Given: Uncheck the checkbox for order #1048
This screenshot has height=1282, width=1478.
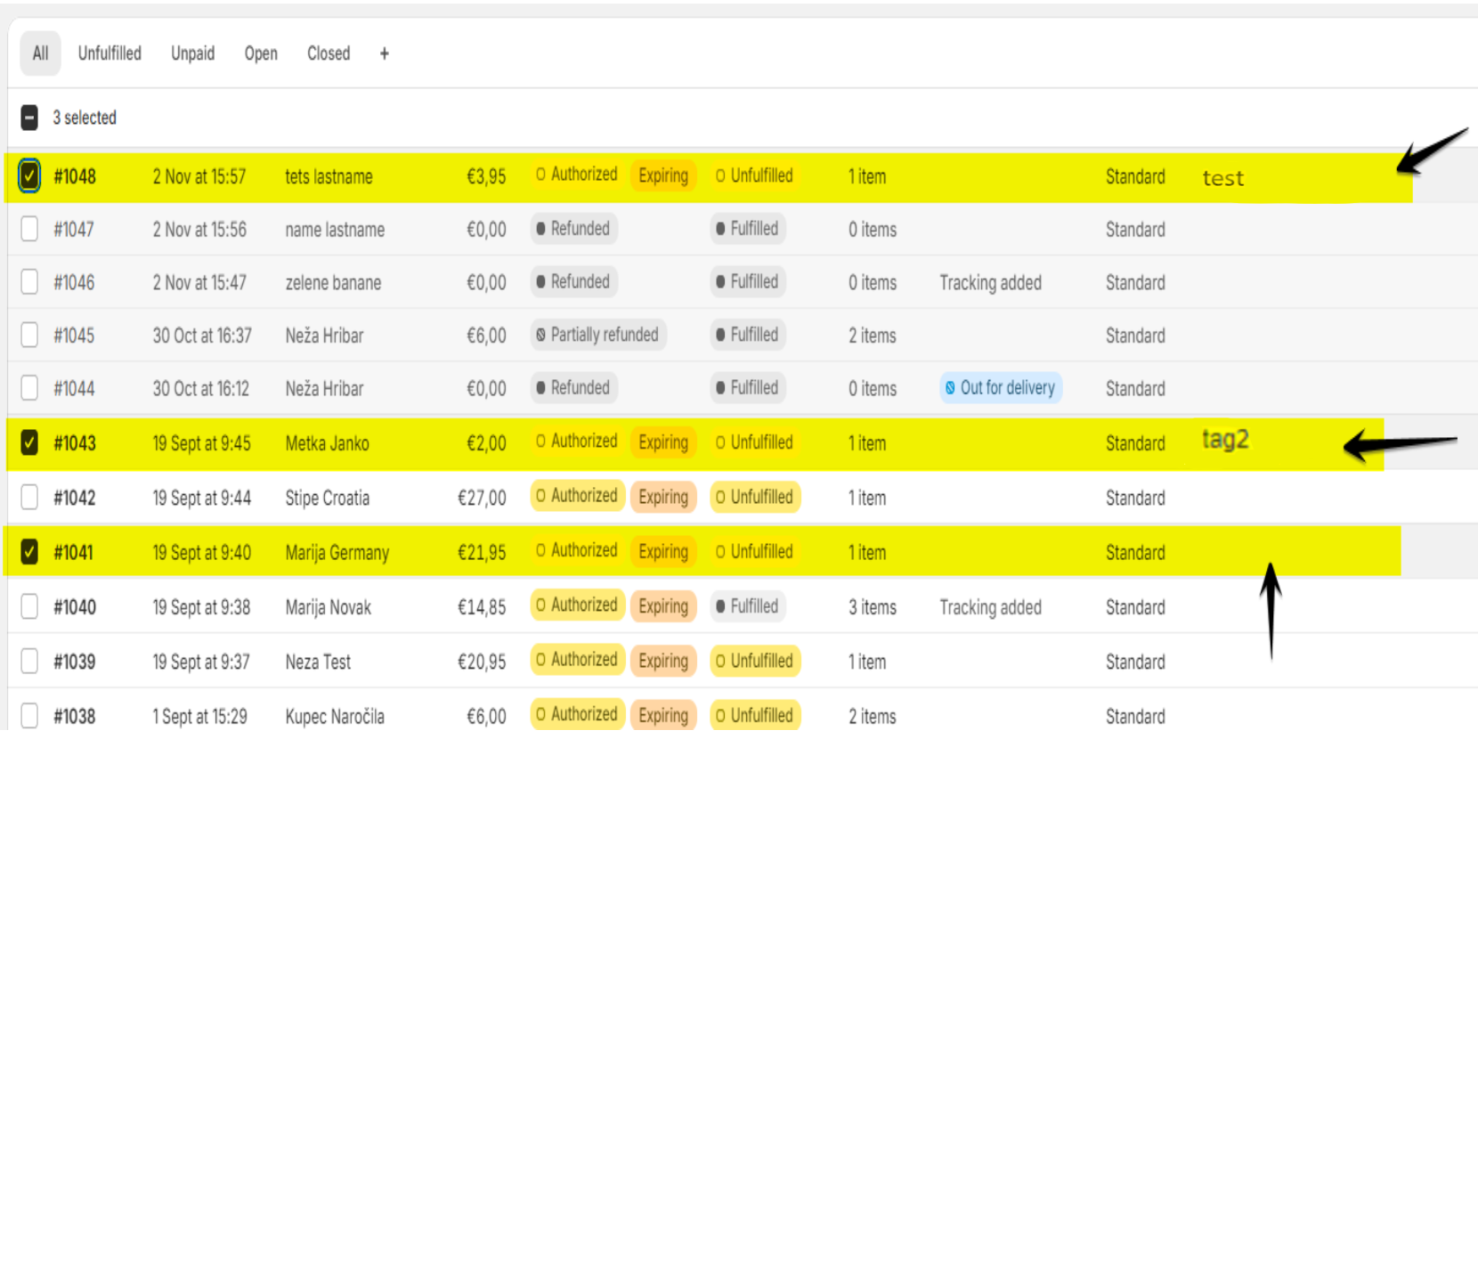Looking at the screenshot, I should pos(29,175).
